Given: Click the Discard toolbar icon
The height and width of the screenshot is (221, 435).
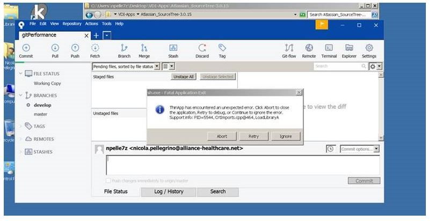Looking at the screenshot, I should (202, 48).
